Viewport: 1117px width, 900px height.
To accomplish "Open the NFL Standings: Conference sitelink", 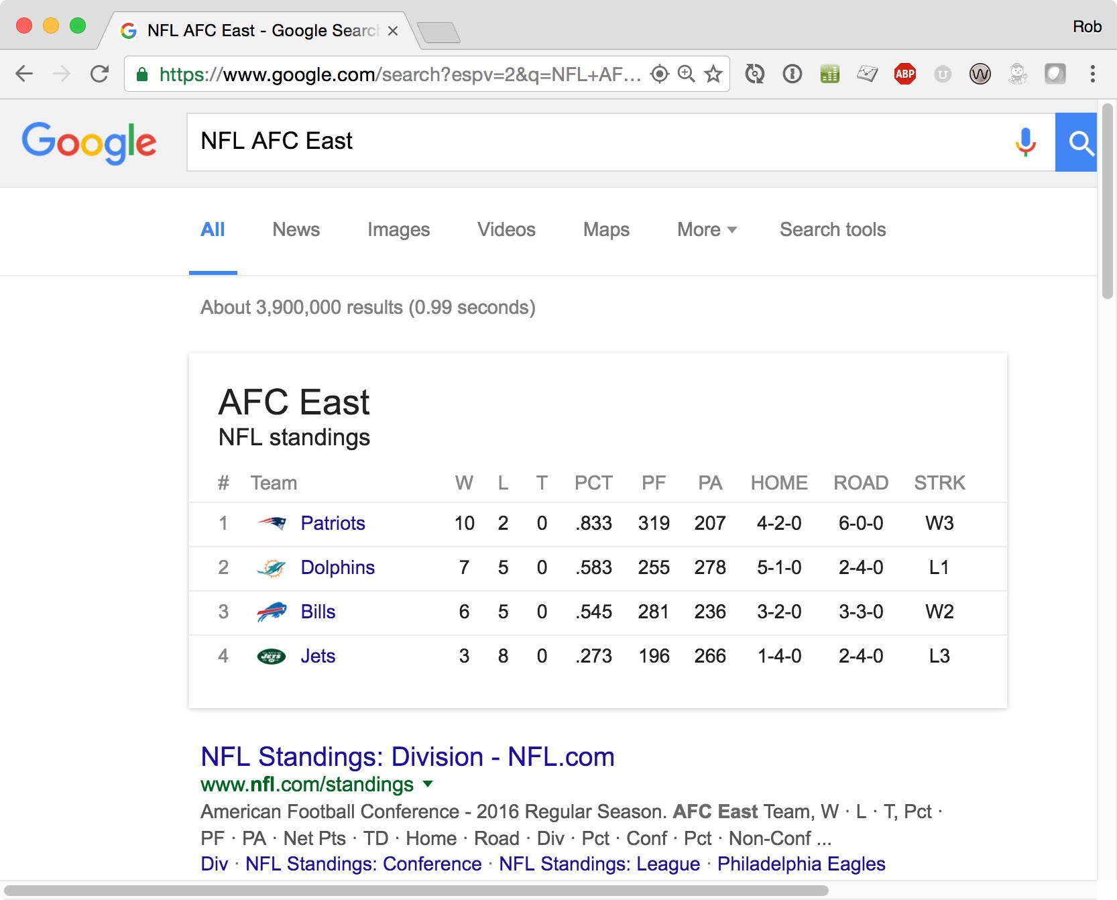I will [363, 864].
